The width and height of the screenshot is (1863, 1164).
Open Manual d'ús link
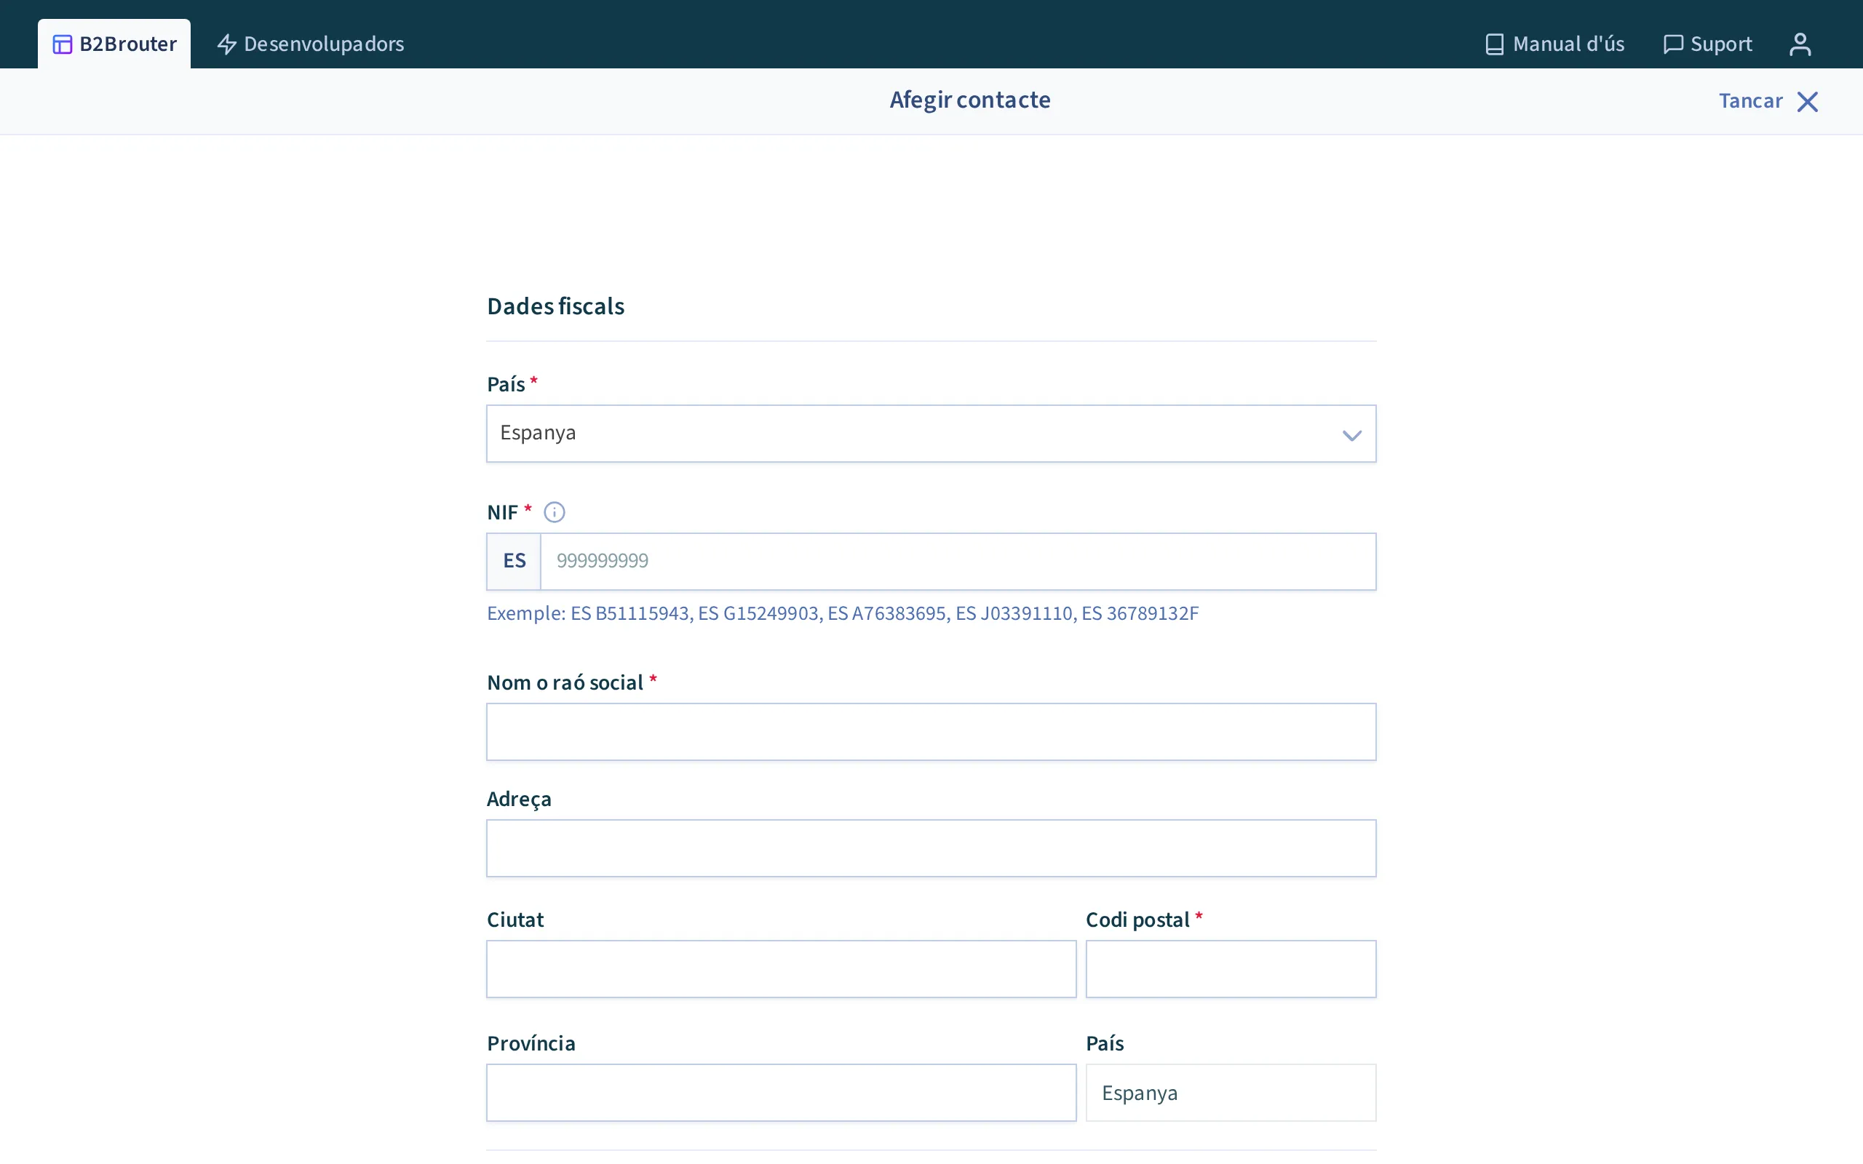click(x=1554, y=44)
